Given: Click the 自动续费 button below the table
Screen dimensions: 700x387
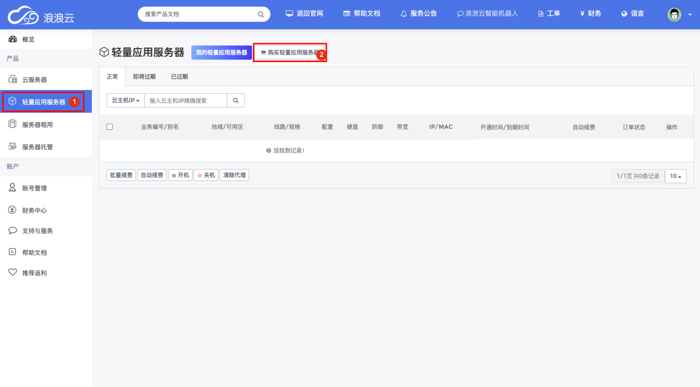Looking at the screenshot, I should (152, 175).
